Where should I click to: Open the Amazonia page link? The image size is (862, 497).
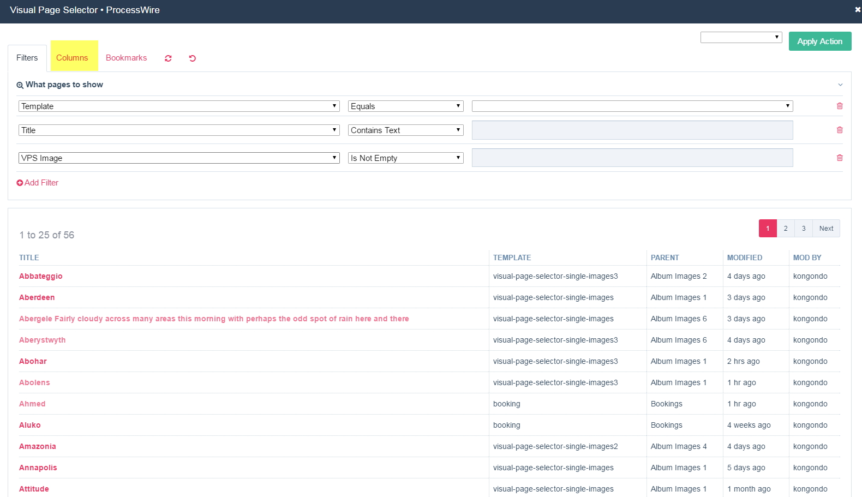[38, 446]
